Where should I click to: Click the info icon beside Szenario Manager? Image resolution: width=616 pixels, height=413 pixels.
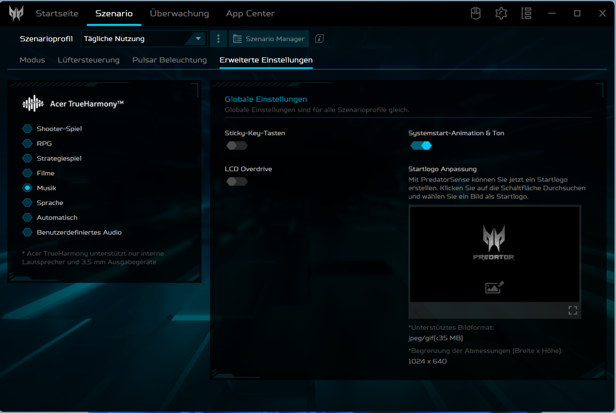pyautogui.click(x=320, y=39)
